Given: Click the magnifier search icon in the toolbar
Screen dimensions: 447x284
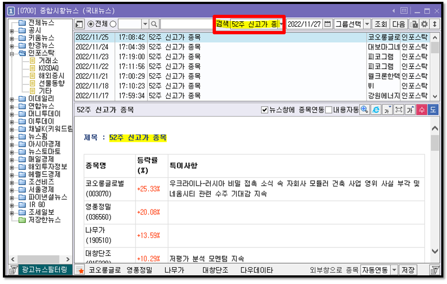Looking at the screenshot, I should coord(154,24).
